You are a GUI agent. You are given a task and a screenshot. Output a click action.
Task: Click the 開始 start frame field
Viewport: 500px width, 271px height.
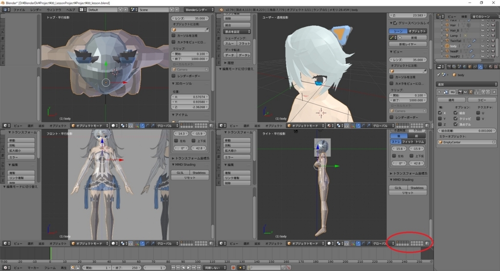97,268
